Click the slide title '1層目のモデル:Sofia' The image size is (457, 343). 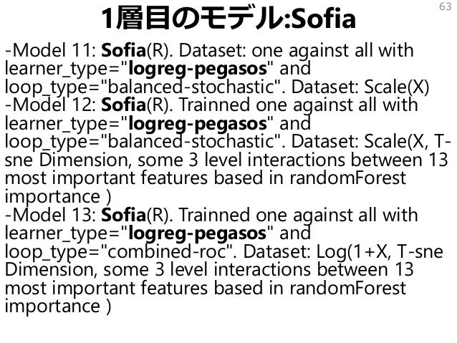pos(228,19)
